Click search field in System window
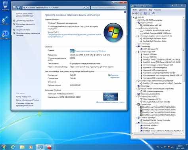Viewport: 188px width, 150px height. click(x=108, y=8)
